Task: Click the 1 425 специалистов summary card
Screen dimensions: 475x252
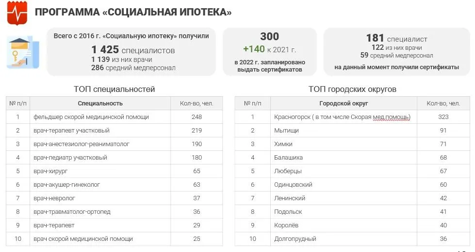Action: point(131,52)
